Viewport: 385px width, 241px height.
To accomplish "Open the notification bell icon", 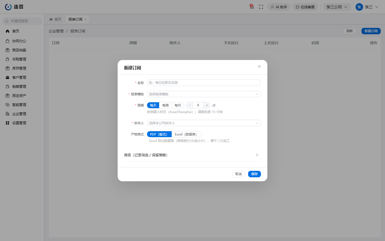I will point(252,7).
